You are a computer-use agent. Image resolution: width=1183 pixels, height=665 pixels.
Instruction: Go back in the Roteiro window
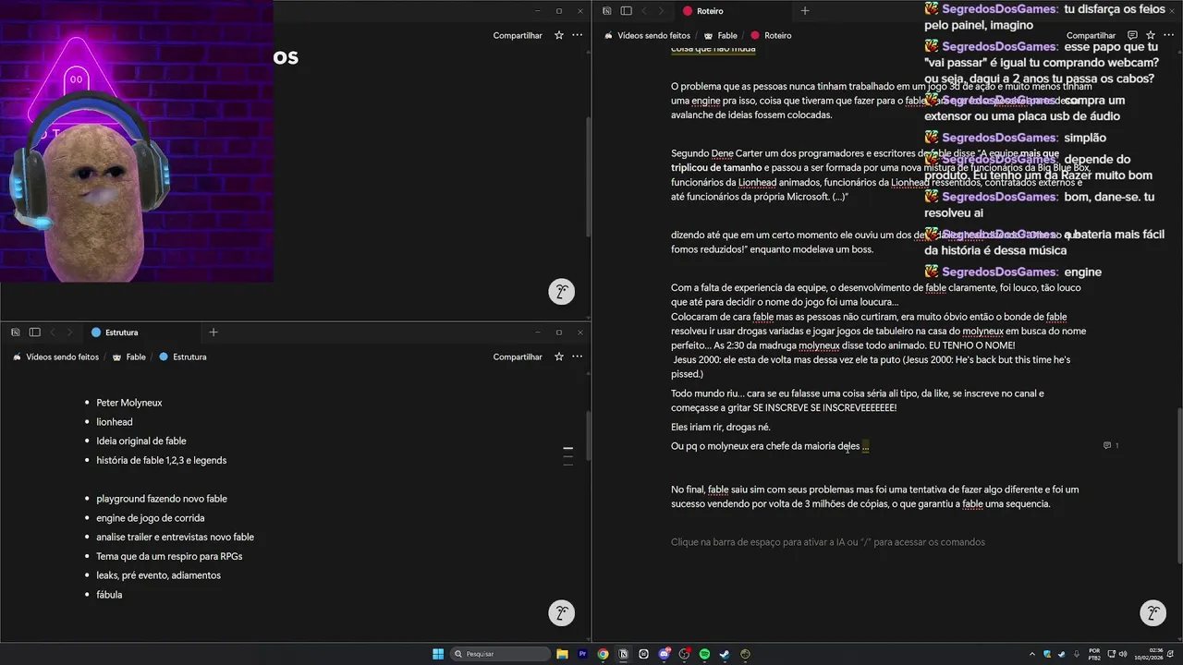click(644, 11)
